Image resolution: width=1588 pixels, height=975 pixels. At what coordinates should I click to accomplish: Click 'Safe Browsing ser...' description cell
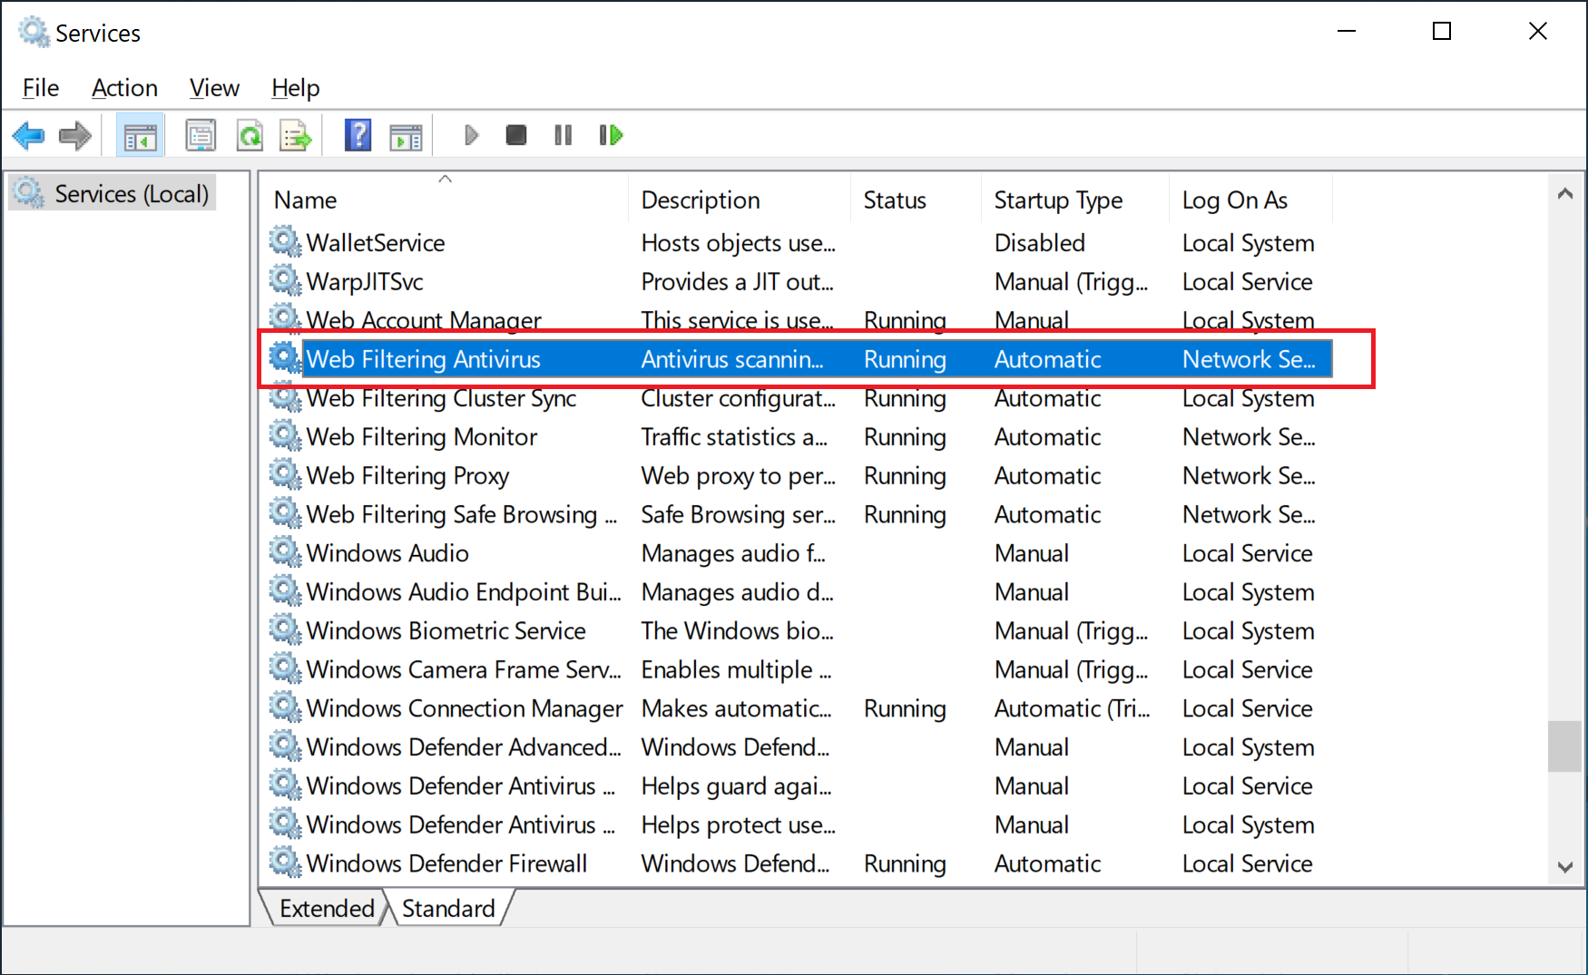tap(738, 514)
